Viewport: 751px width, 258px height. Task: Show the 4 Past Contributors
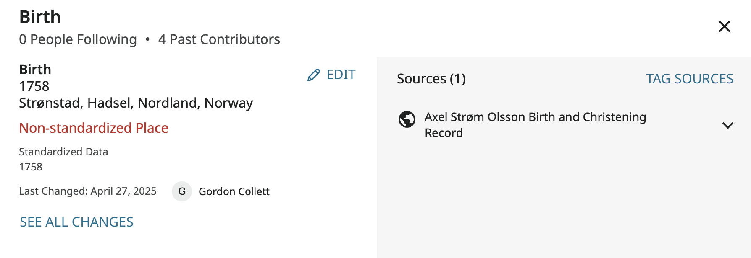pos(219,39)
